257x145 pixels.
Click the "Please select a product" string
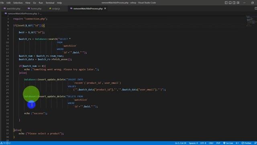click(x=45, y=133)
